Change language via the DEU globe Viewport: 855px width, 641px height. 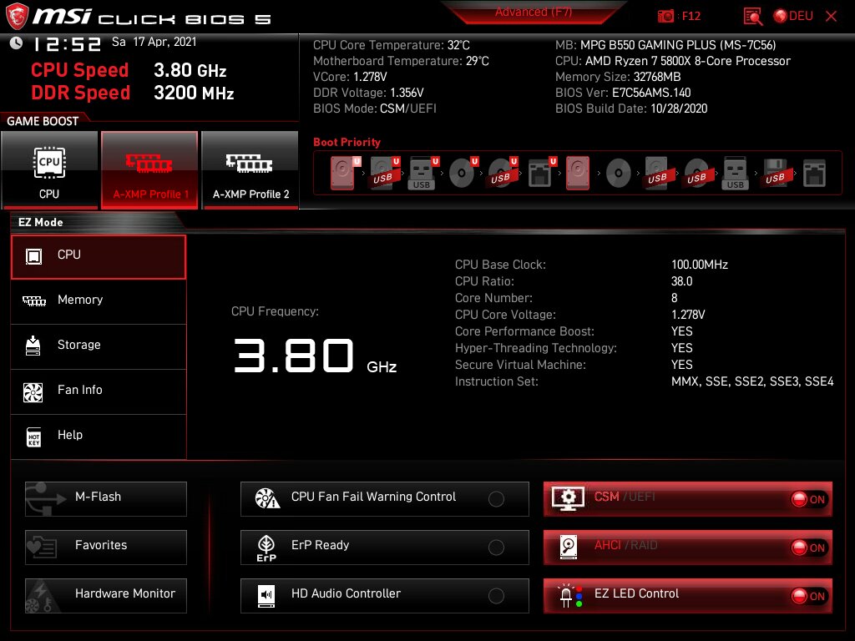pyautogui.click(x=793, y=17)
